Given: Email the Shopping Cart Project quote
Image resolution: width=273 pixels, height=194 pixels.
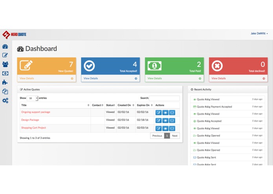Looking at the screenshot, I should [x=172, y=128].
